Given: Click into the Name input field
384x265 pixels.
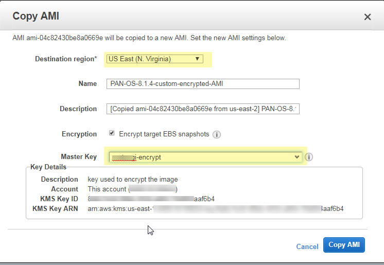Looking at the screenshot, I should 204,84.
